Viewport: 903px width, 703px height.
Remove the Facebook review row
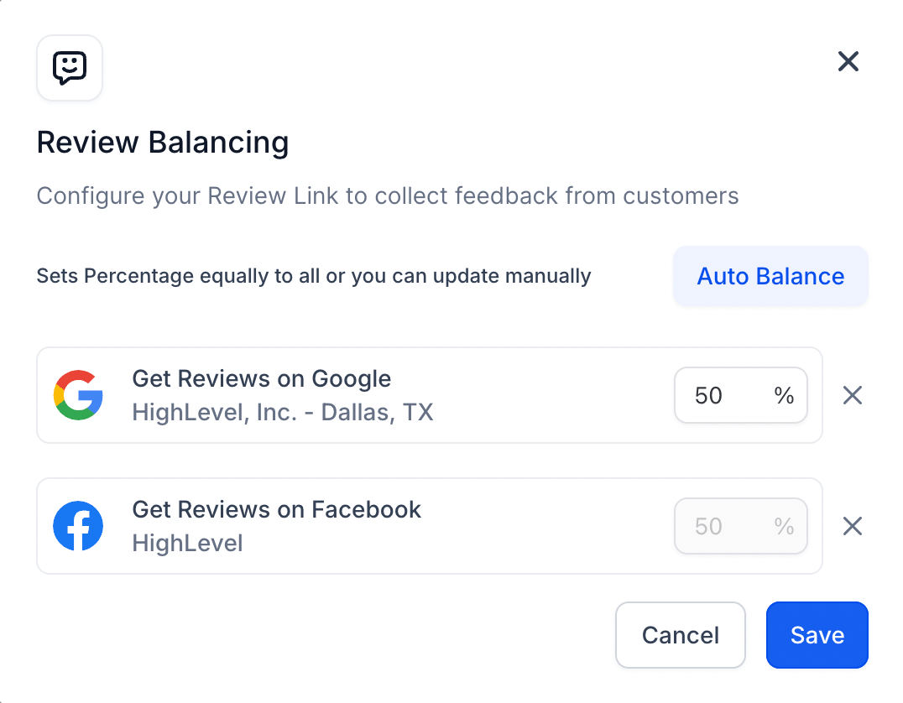tap(853, 526)
